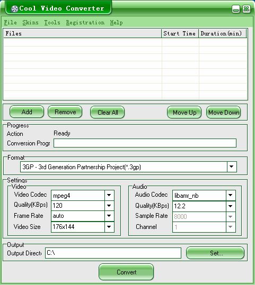Click the Output Directory input field
Image resolution: width=255 pixels, height=285 pixels.
(113, 253)
